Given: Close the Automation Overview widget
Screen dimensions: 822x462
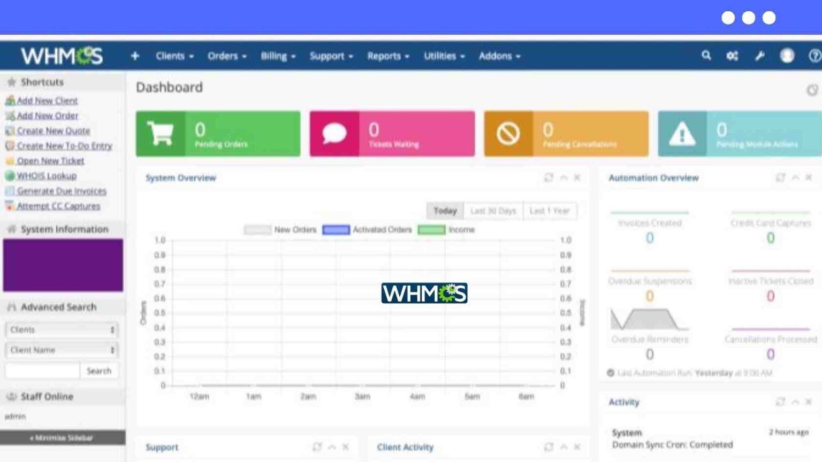Looking at the screenshot, I should (x=809, y=178).
